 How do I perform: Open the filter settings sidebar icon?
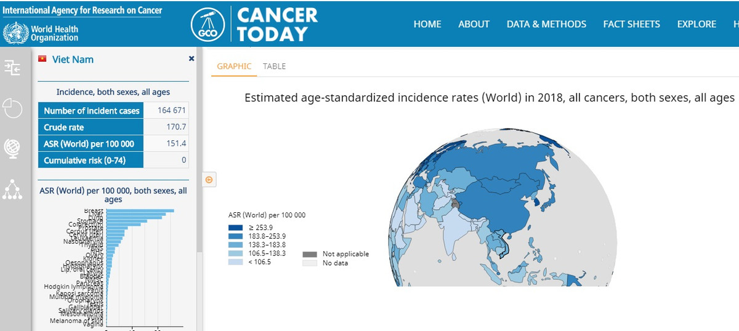tap(12, 68)
